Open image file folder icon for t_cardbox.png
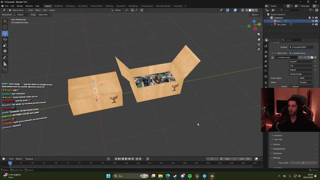This screenshot has width=320, height=180. click(x=312, y=57)
